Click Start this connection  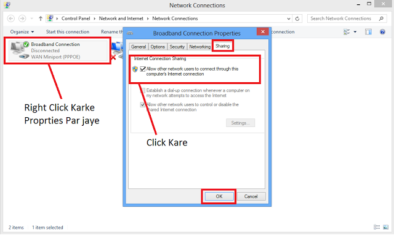pos(67,32)
